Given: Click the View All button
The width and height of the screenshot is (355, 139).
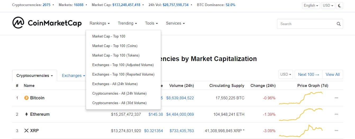Looking at the screenshot, I should 333,75.
